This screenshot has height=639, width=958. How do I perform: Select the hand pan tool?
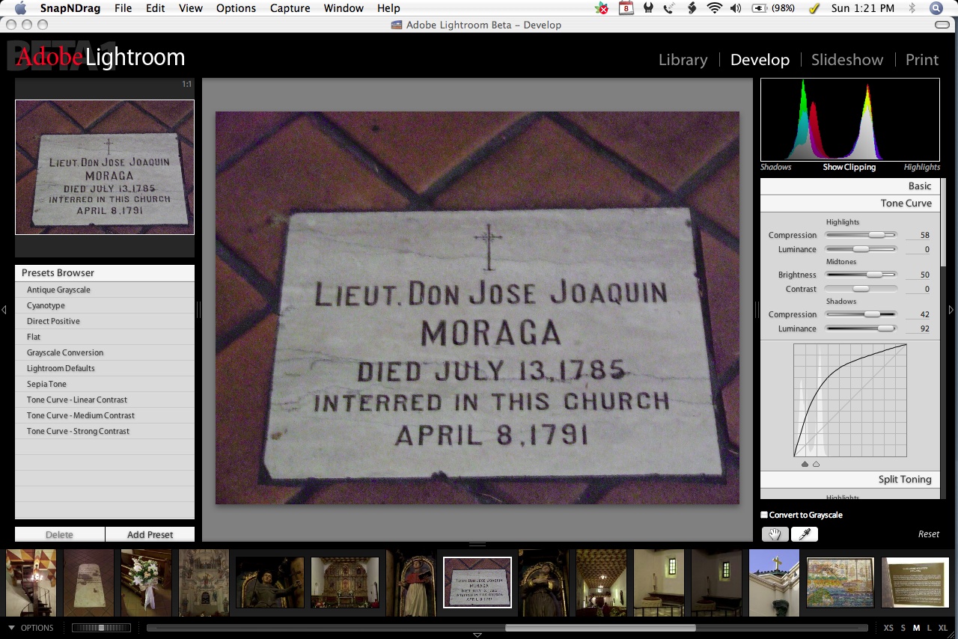coord(775,534)
